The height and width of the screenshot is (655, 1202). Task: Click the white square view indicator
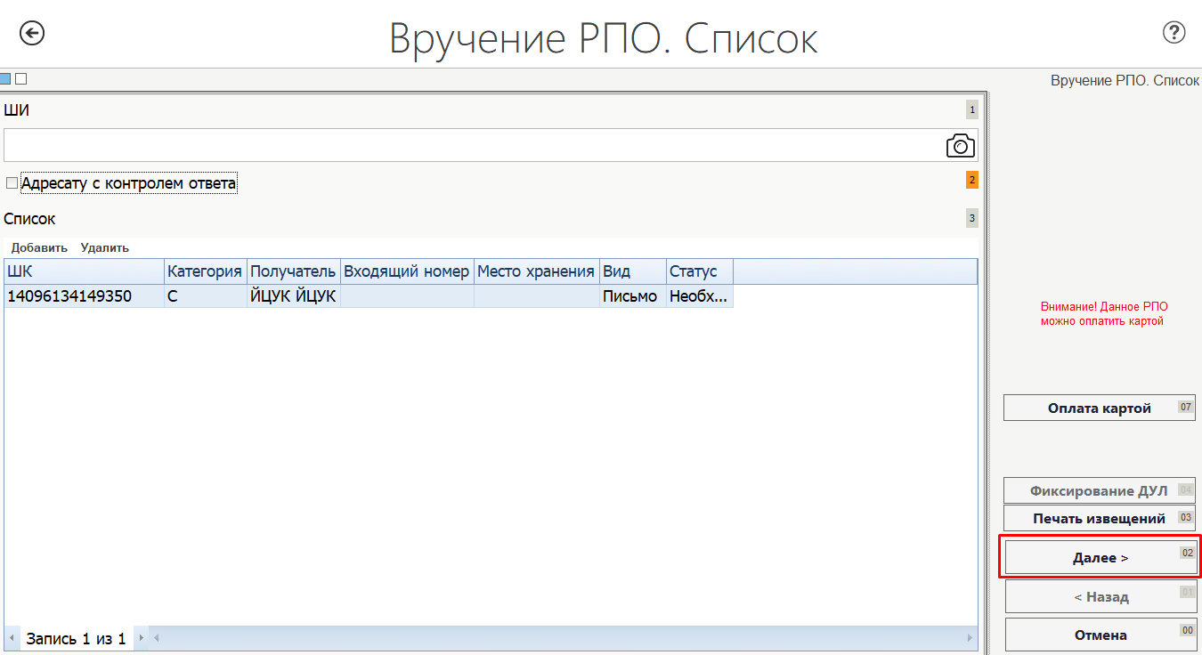pyautogui.click(x=21, y=78)
